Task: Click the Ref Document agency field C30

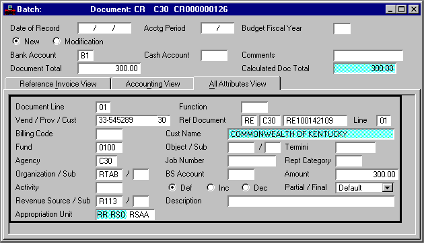Action: pos(270,121)
